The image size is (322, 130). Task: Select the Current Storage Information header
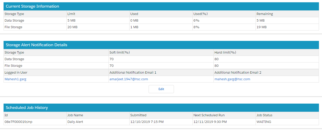click(32, 6)
